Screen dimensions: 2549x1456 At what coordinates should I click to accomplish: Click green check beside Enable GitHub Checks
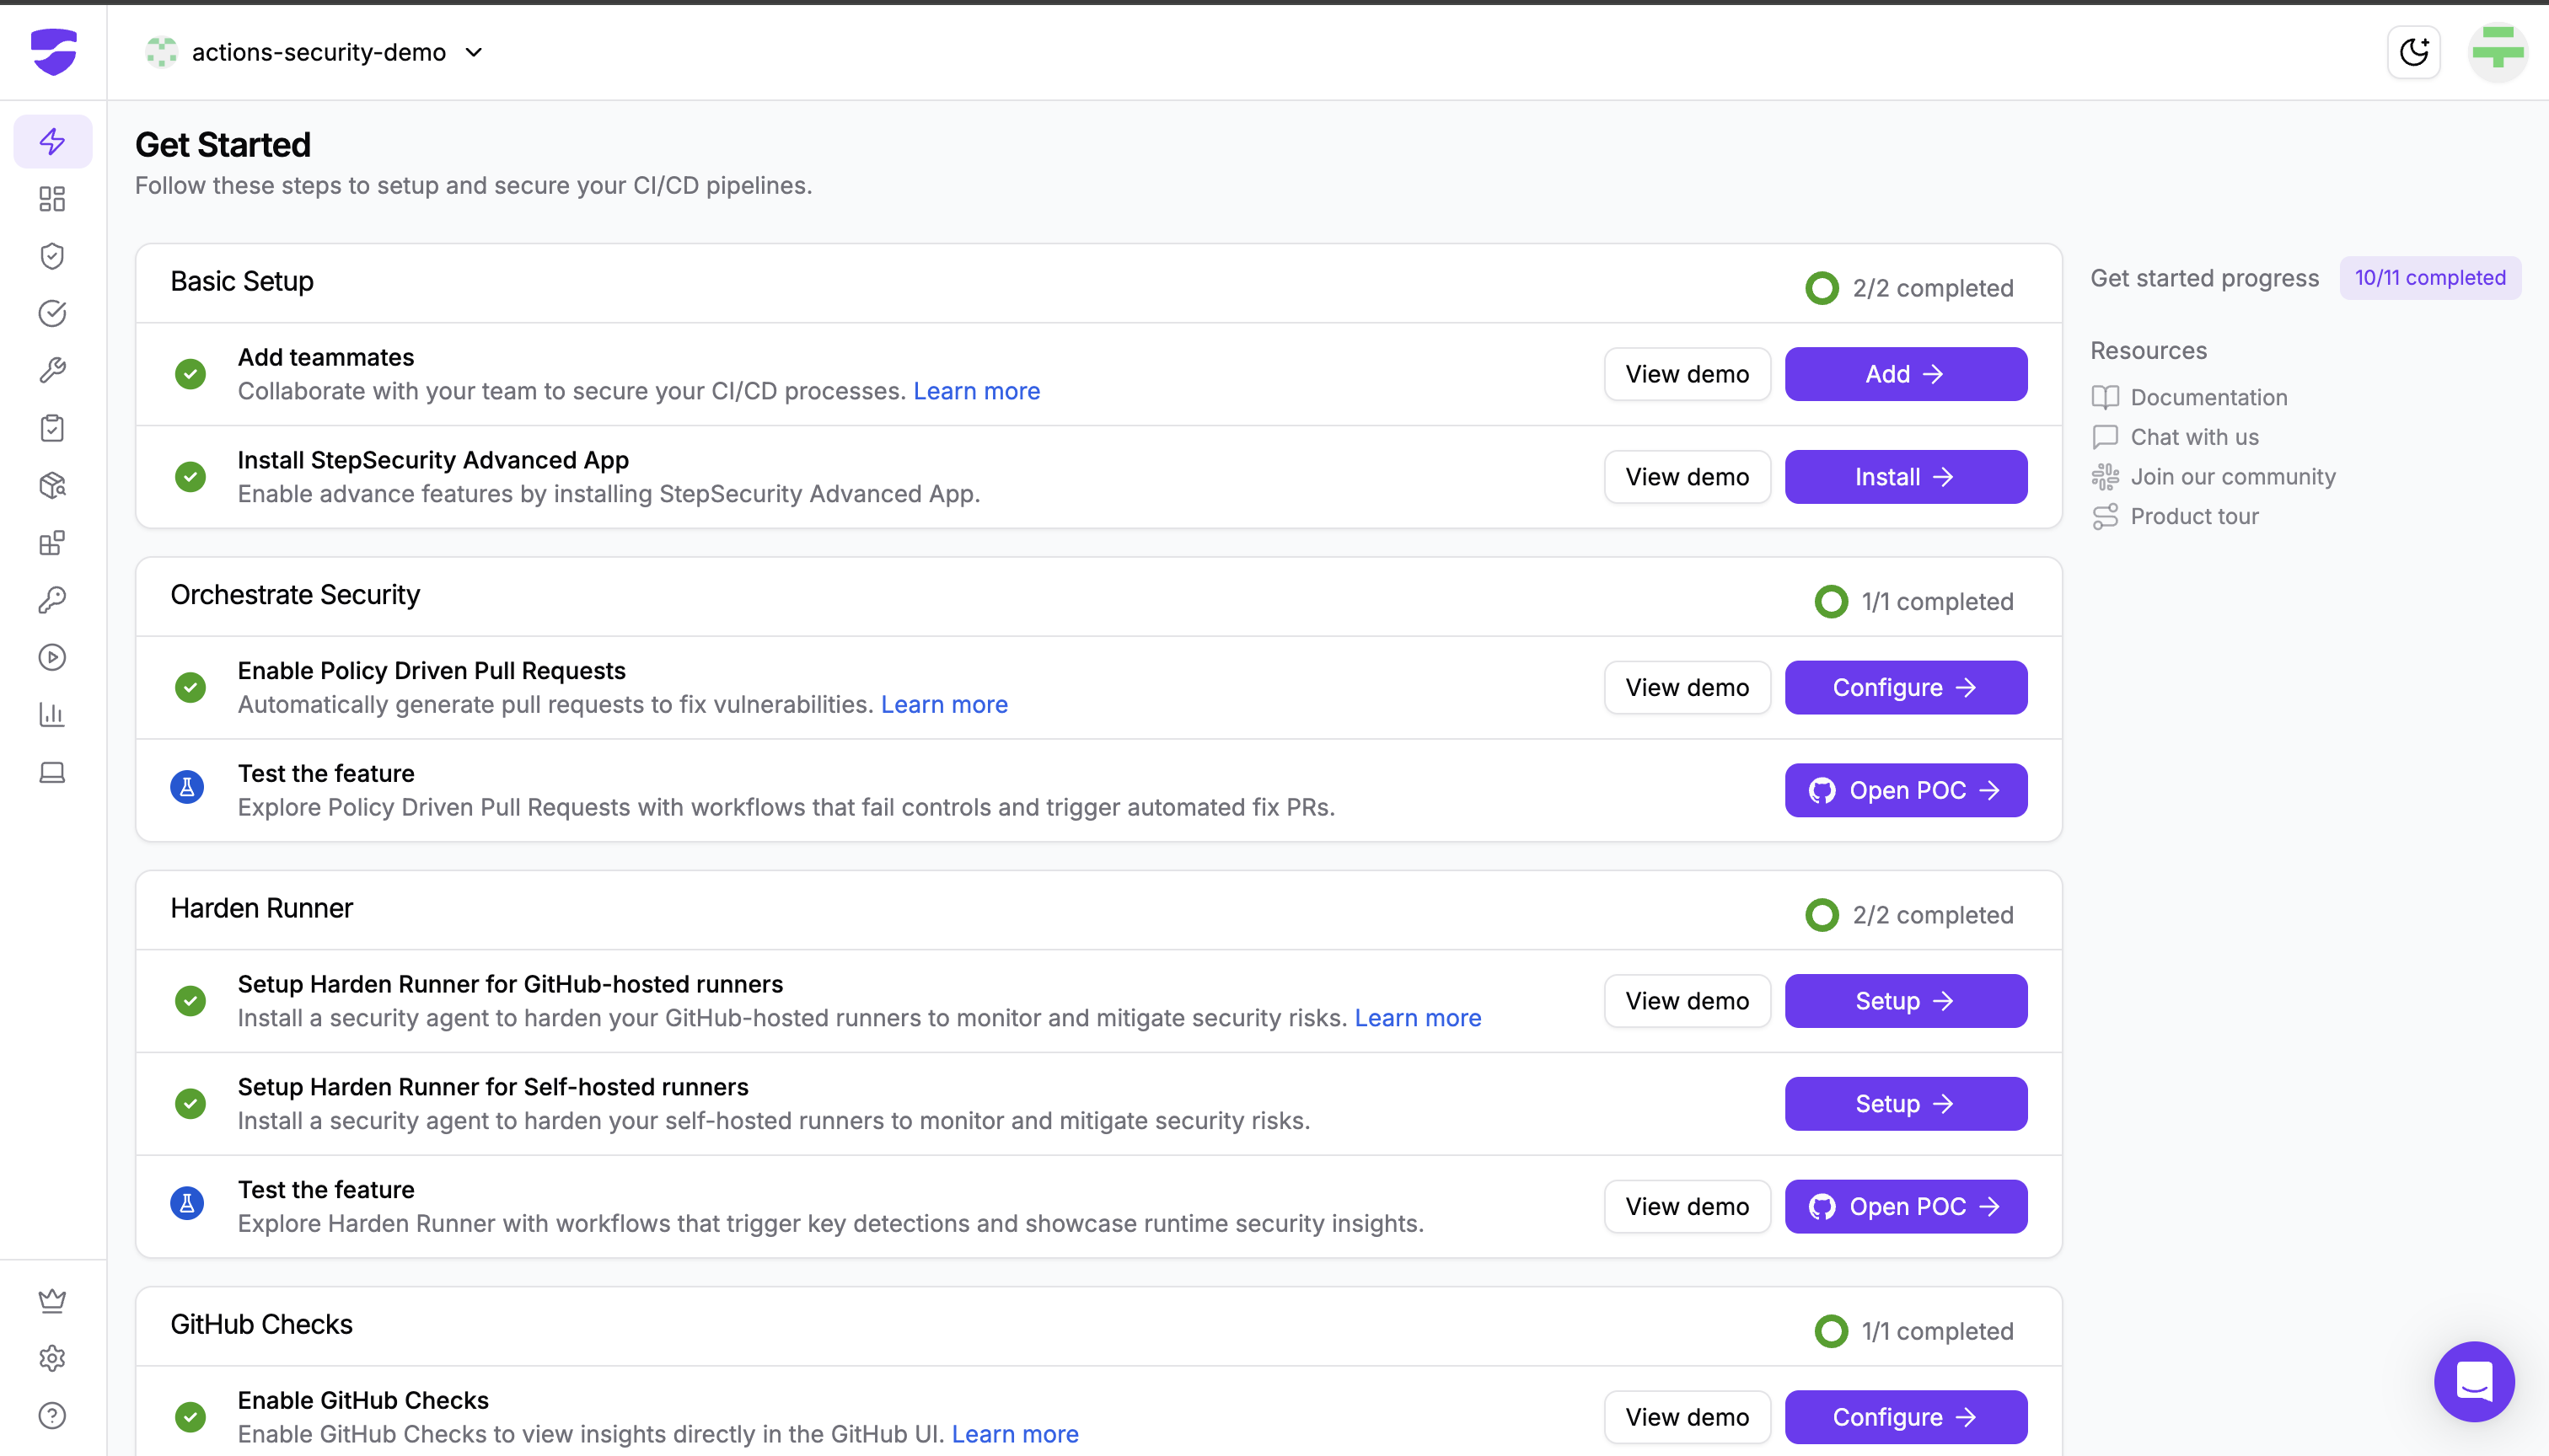(x=190, y=1417)
